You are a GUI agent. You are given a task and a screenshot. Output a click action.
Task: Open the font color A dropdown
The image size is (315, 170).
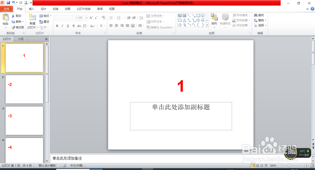point(105,26)
